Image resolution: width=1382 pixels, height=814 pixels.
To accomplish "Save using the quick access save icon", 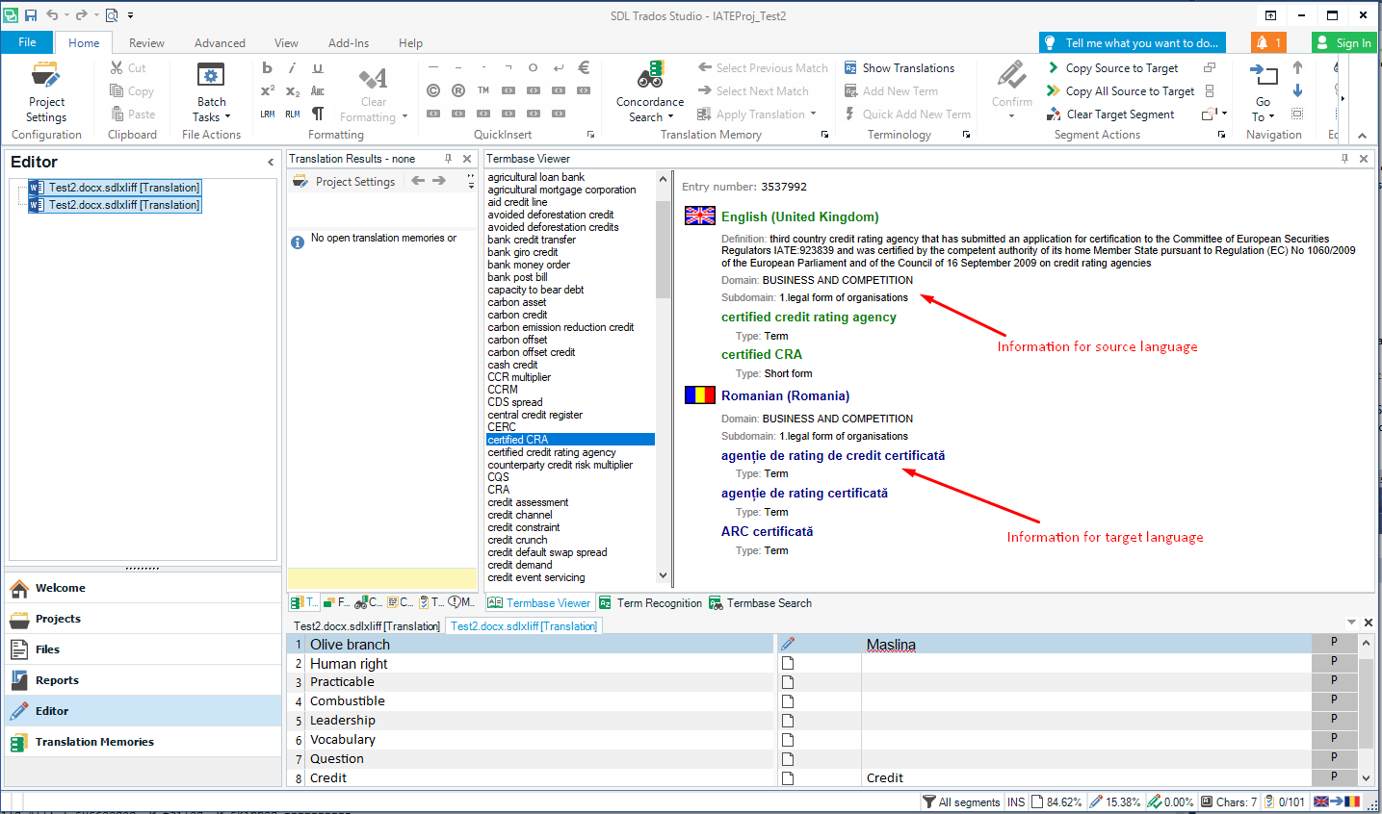I will [x=31, y=15].
